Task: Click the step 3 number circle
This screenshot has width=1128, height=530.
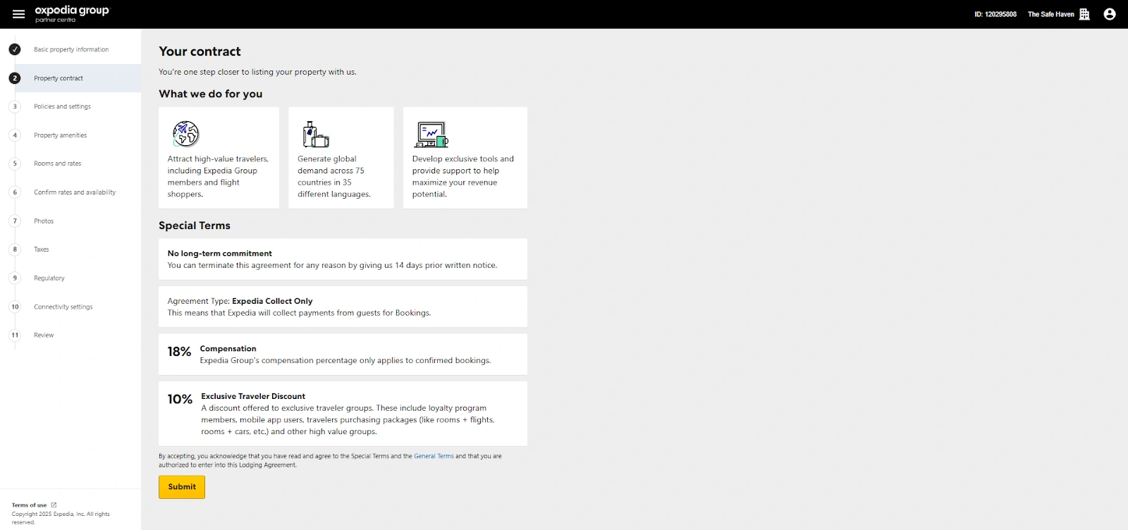Action: [15, 106]
